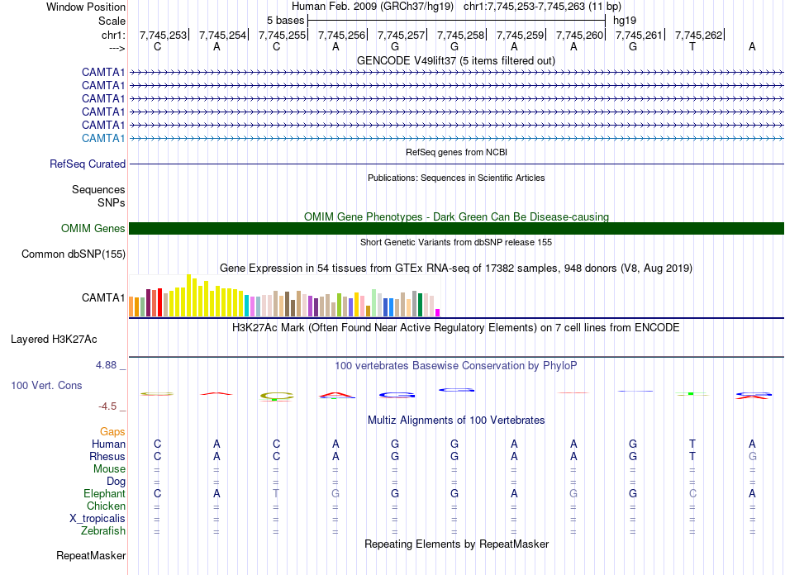Click the CAMTA1 GTEx expression bar chart

284,296
